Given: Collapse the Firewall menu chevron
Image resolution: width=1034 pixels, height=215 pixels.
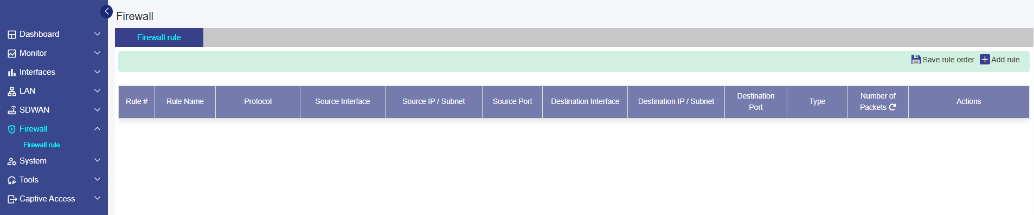Looking at the screenshot, I should tap(98, 129).
